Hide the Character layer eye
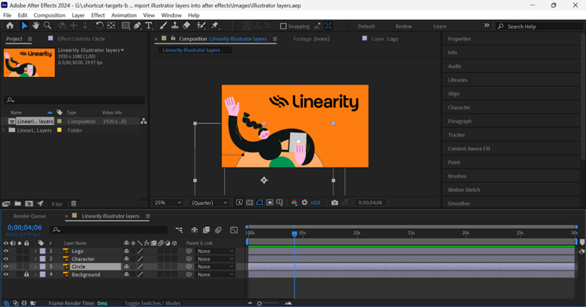The width and height of the screenshot is (586, 307). pyautogui.click(x=5, y=259)
